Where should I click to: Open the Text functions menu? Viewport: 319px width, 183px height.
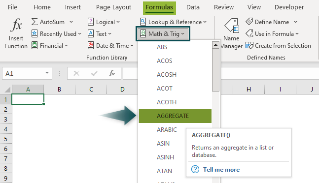(x=100, y=33)
